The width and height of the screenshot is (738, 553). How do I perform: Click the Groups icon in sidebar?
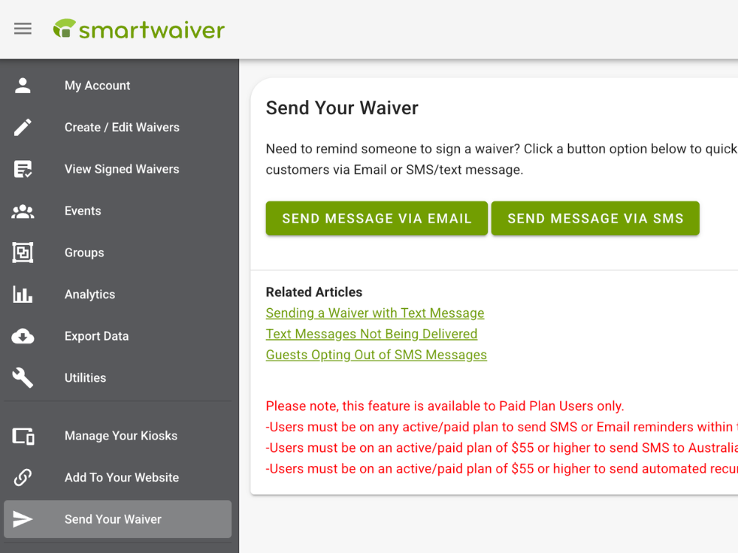point(23,252)
